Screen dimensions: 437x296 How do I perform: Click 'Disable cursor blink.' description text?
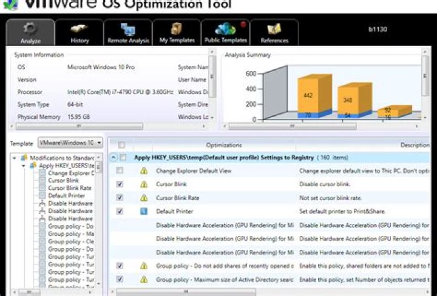pos(325,184)
